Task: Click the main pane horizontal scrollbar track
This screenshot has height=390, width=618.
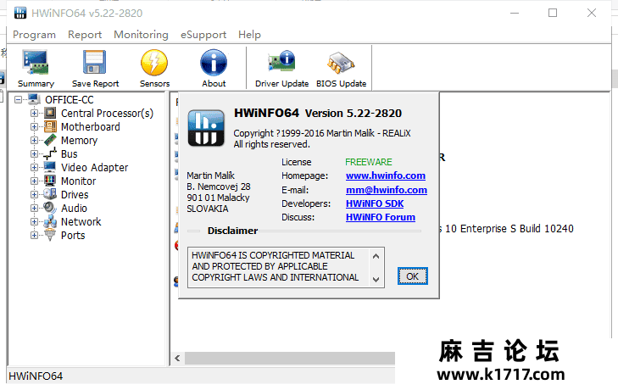Action: pos(290,358)
